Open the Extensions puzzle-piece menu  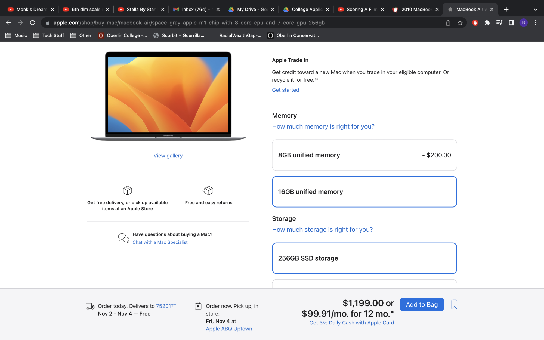tap(487, 23)
